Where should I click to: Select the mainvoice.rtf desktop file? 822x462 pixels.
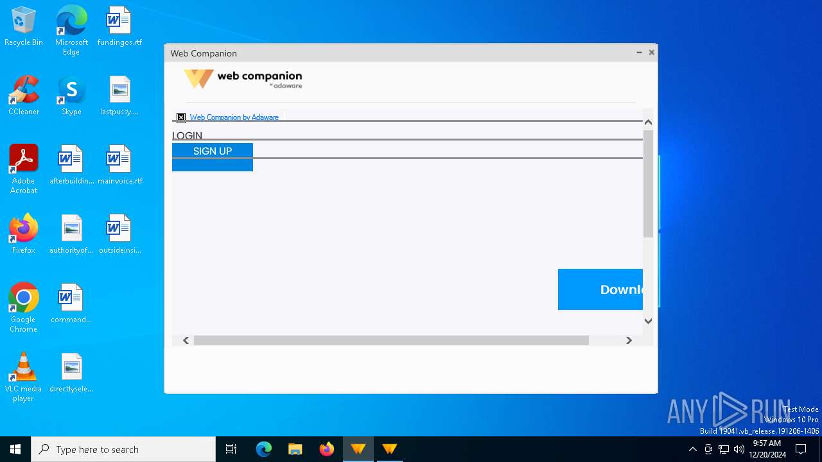(x=119, y=165)
